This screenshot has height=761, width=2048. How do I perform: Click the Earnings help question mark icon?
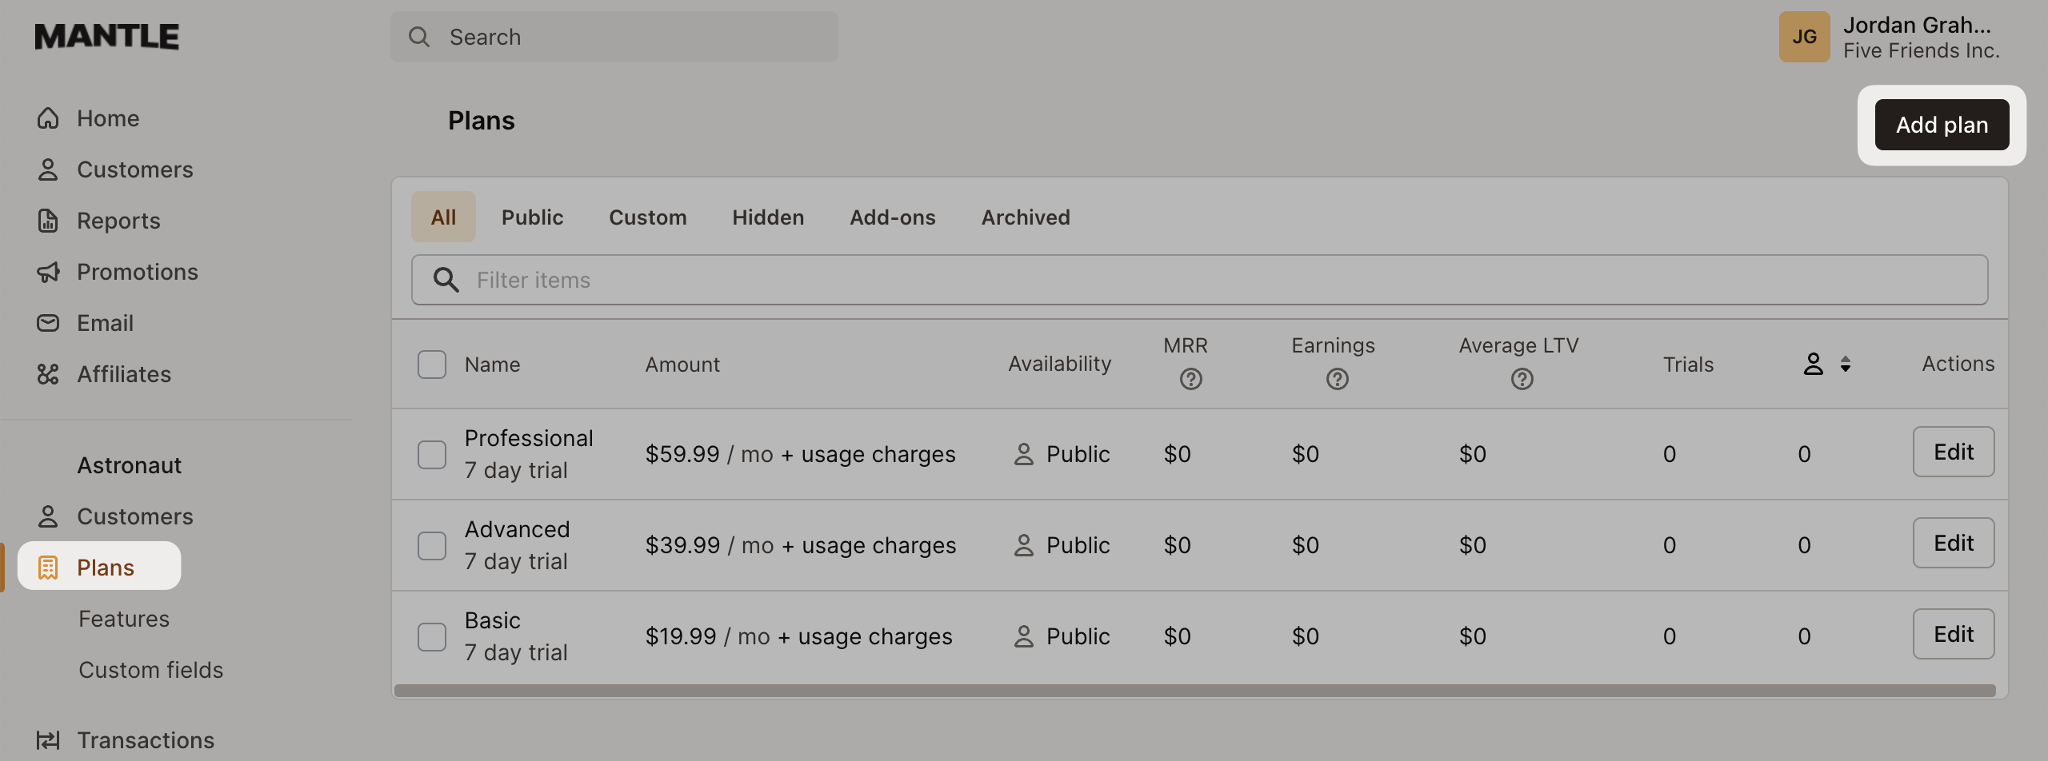coord(1337,378)
